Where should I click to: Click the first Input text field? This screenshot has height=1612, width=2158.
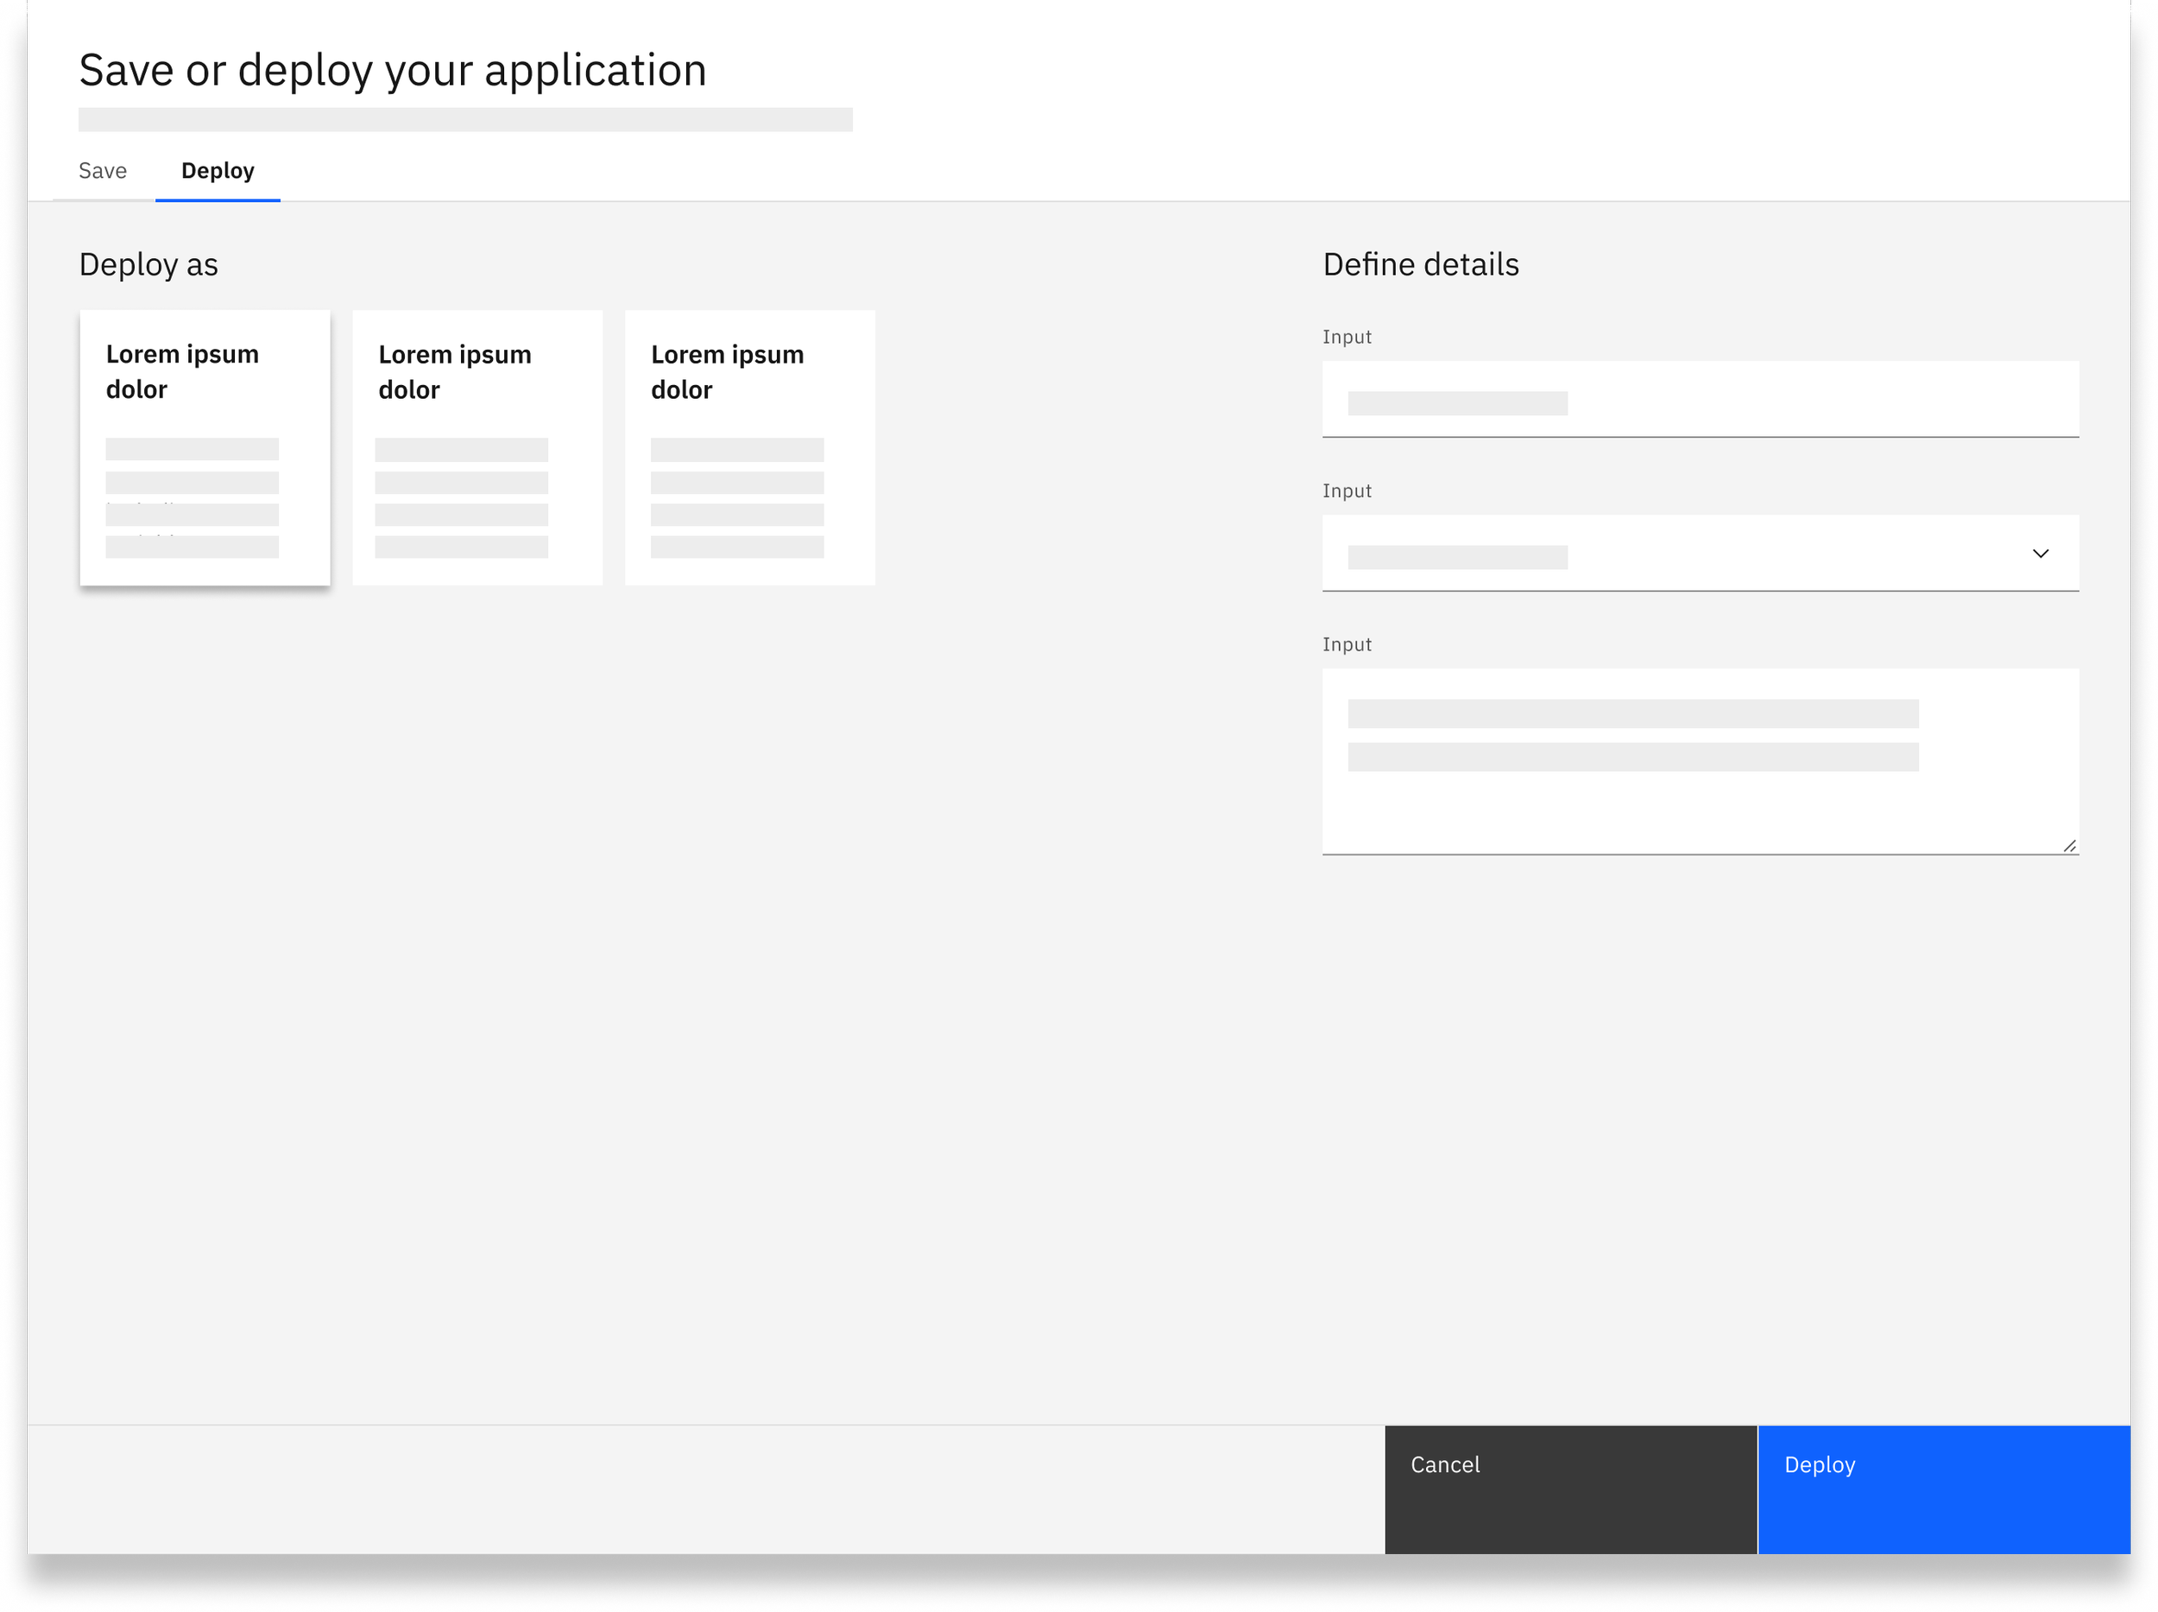(1701, 400)
